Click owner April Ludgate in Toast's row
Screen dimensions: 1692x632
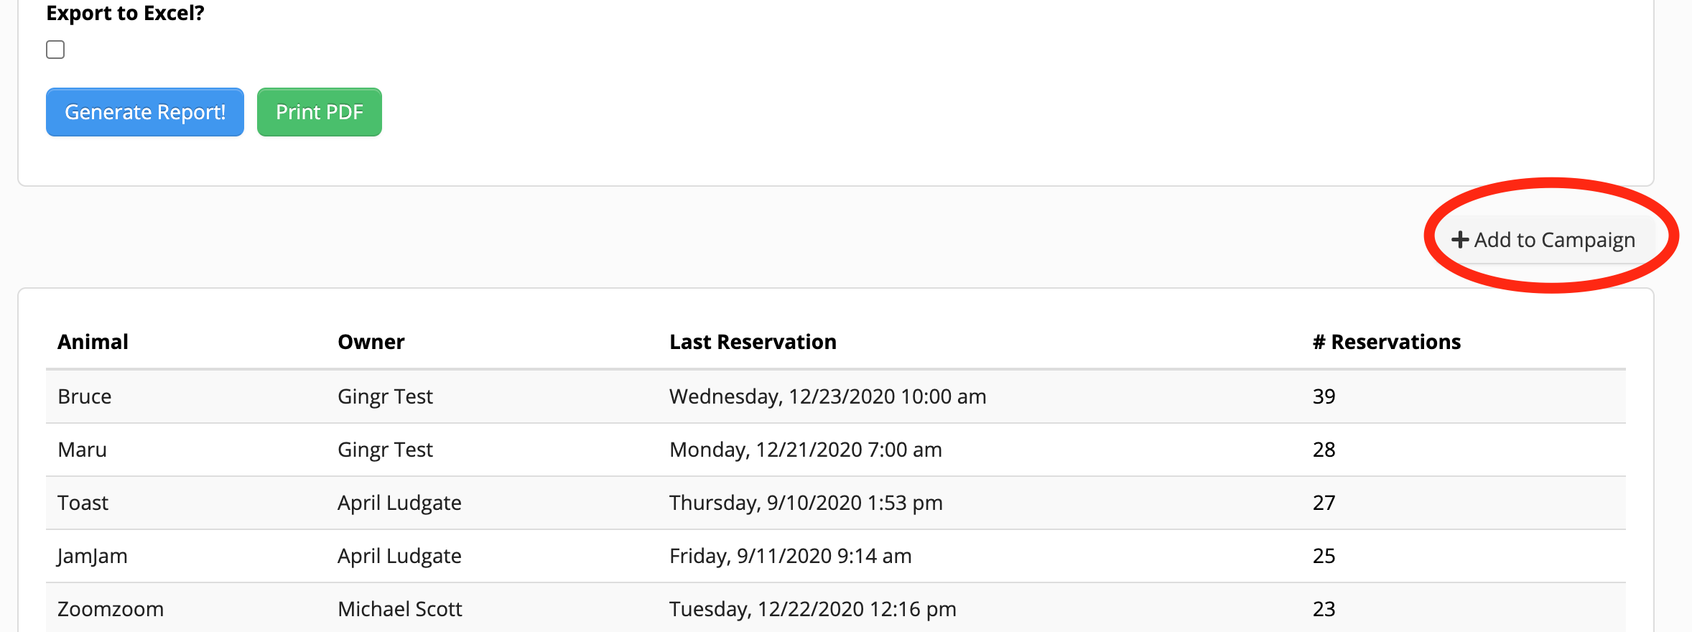pyautogui.click(x=399, y=502)
